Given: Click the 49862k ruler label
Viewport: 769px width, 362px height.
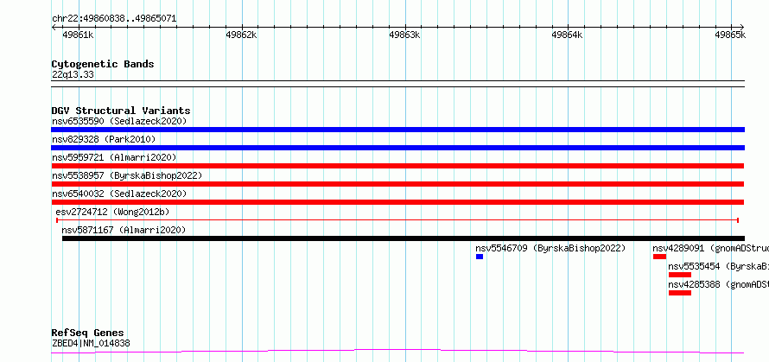Looking at the screenshot, I should [x=241, y=35].
